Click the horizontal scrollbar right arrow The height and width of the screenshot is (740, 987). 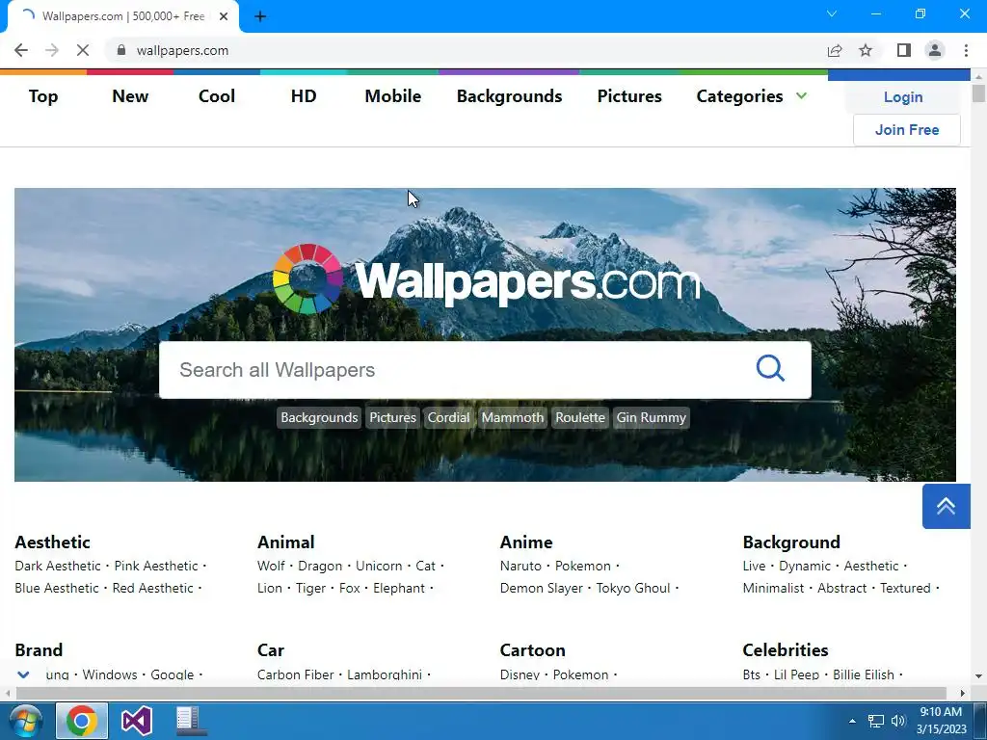pos(963,694)
